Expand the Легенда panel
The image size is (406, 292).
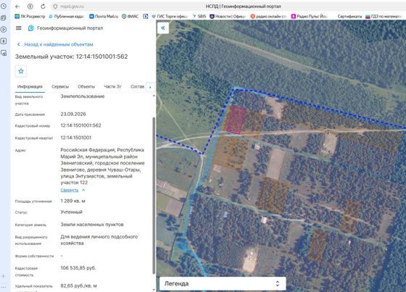(x=223, y=283)
